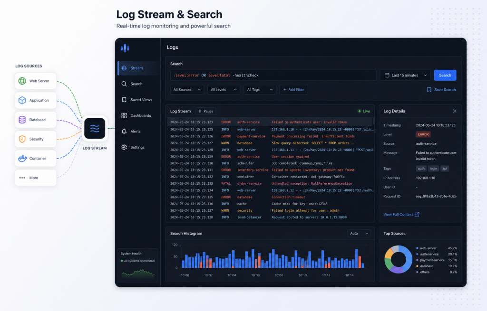Image resolution: width=487 pixels, height=311 pixels.
Task: Select the 'Failed to authenticate user: invalid token' log row
Action: point(270,122)
